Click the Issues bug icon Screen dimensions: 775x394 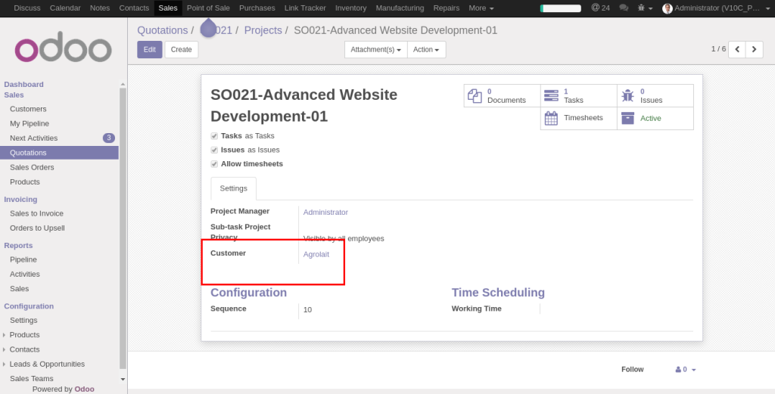tap(627, 96)
